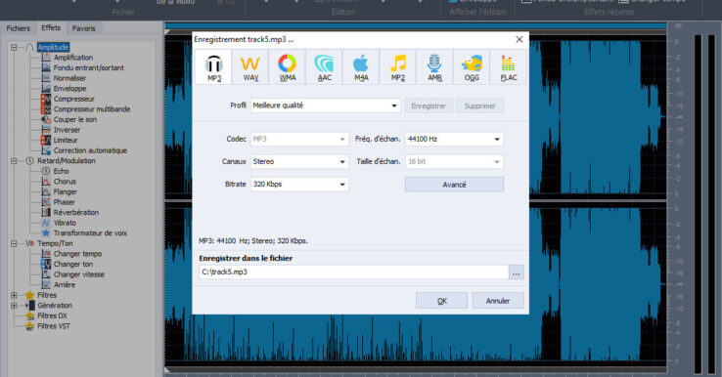Click the Phaser effect icon
Viewport: 722px width, 377px height.
tap(46, 202)
